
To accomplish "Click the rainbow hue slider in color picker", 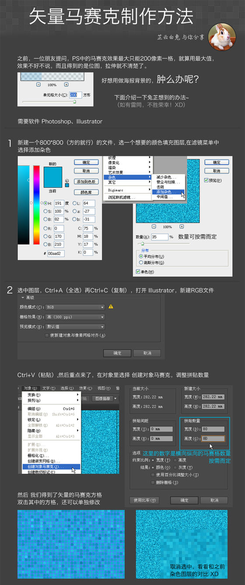I will tap(36, 204).
